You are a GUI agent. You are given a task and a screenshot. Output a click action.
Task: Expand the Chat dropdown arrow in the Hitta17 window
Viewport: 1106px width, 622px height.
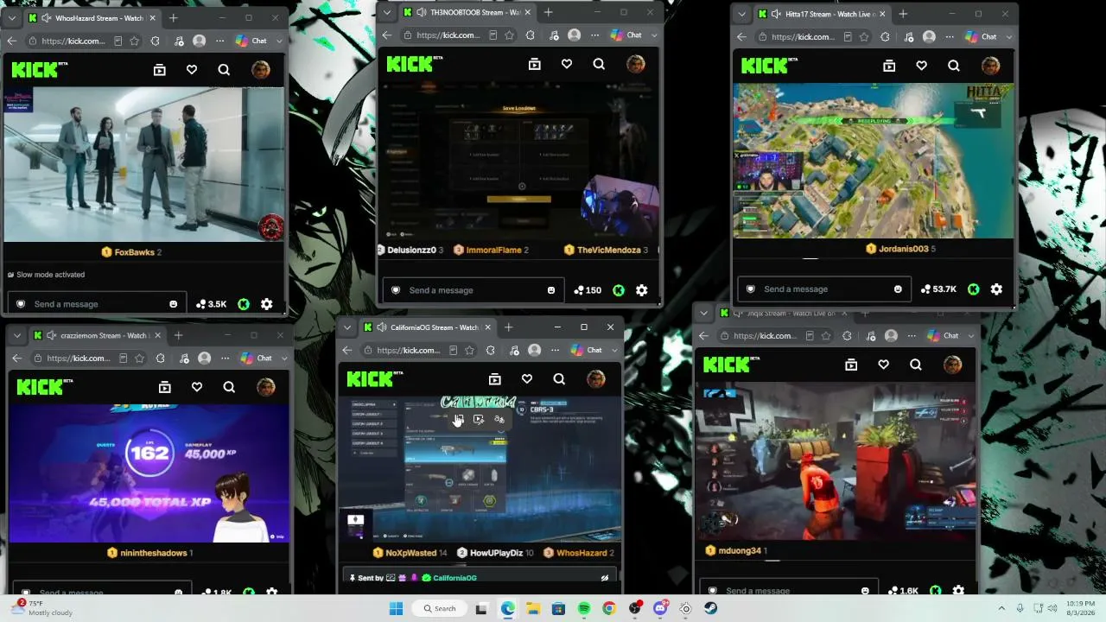(x=1009, y=37)
